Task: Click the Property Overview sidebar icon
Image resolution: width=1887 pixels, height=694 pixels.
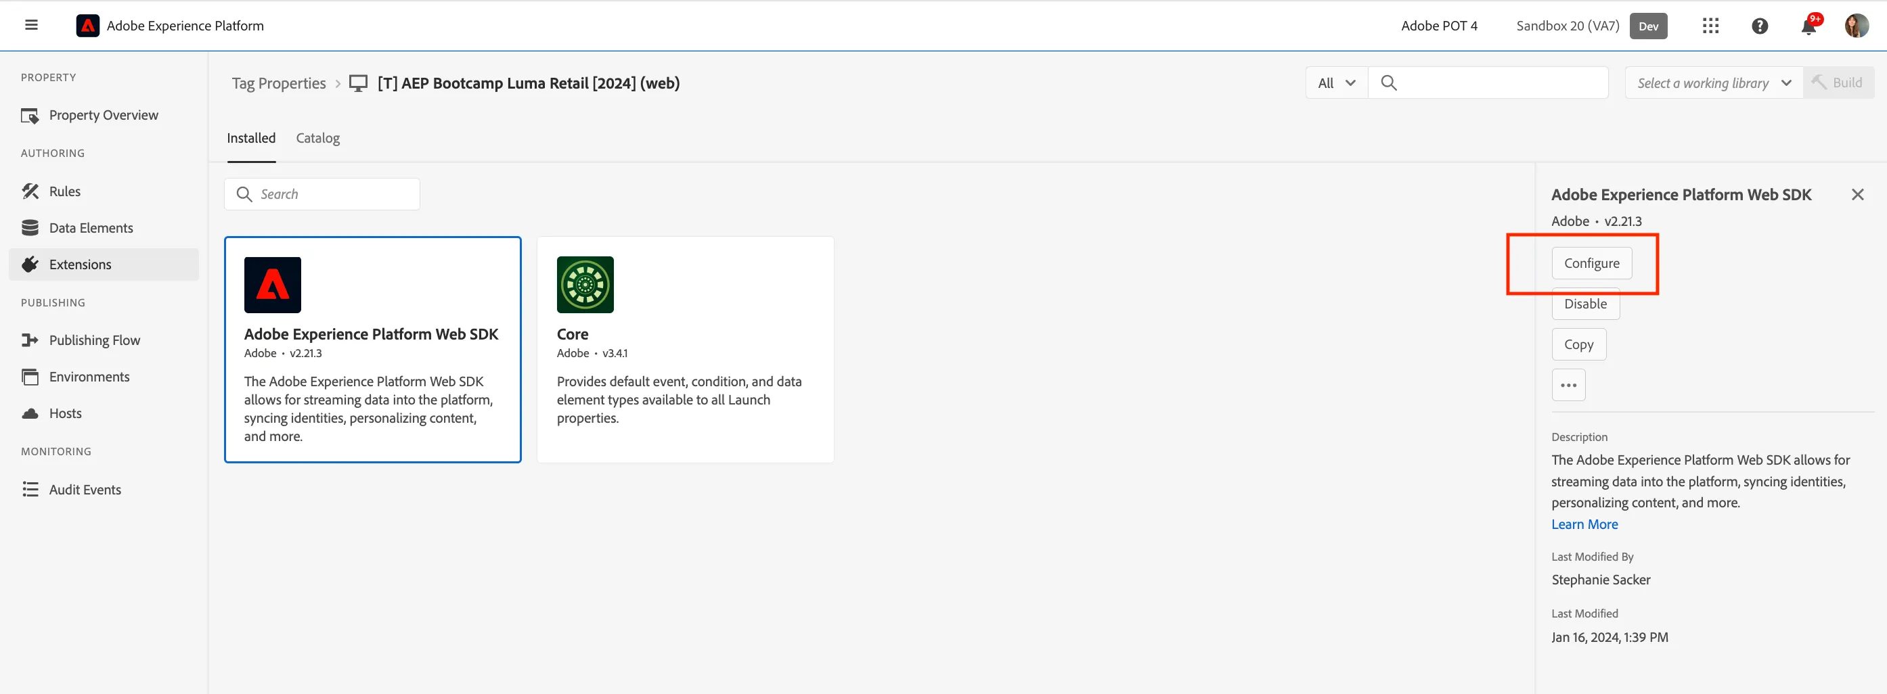Action: [x=30, y=116]
